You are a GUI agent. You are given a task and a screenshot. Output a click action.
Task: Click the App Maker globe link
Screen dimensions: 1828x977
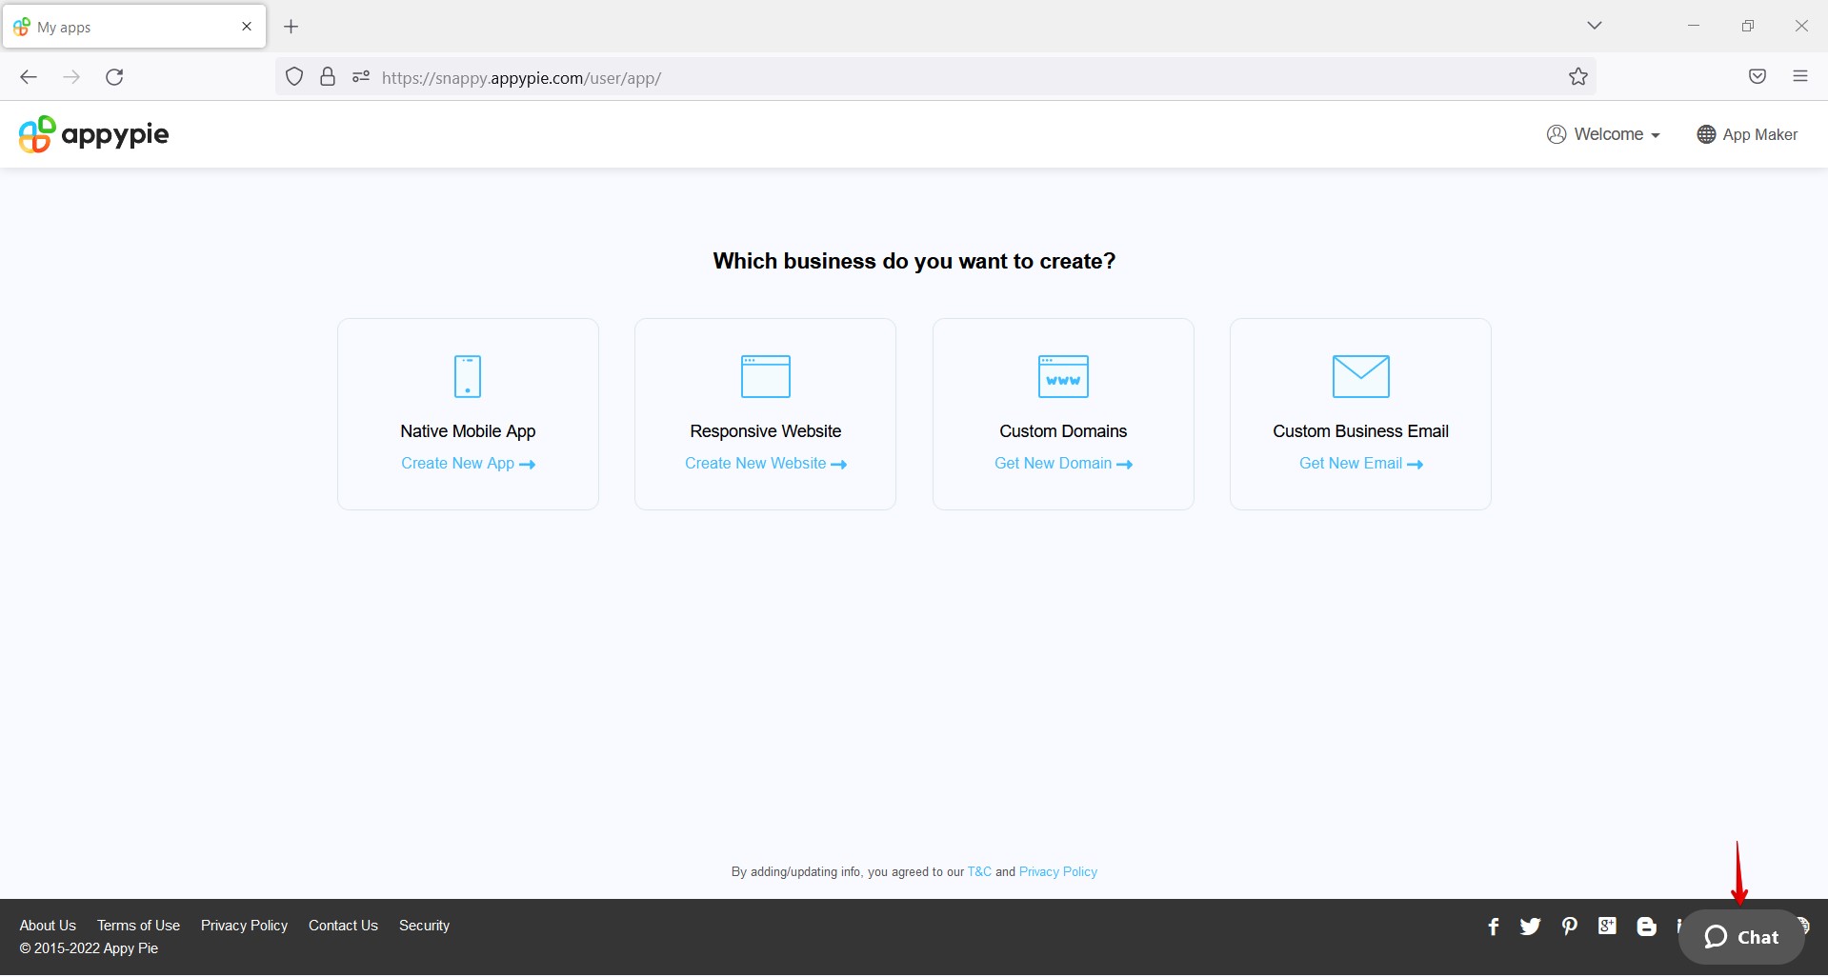1747,134
